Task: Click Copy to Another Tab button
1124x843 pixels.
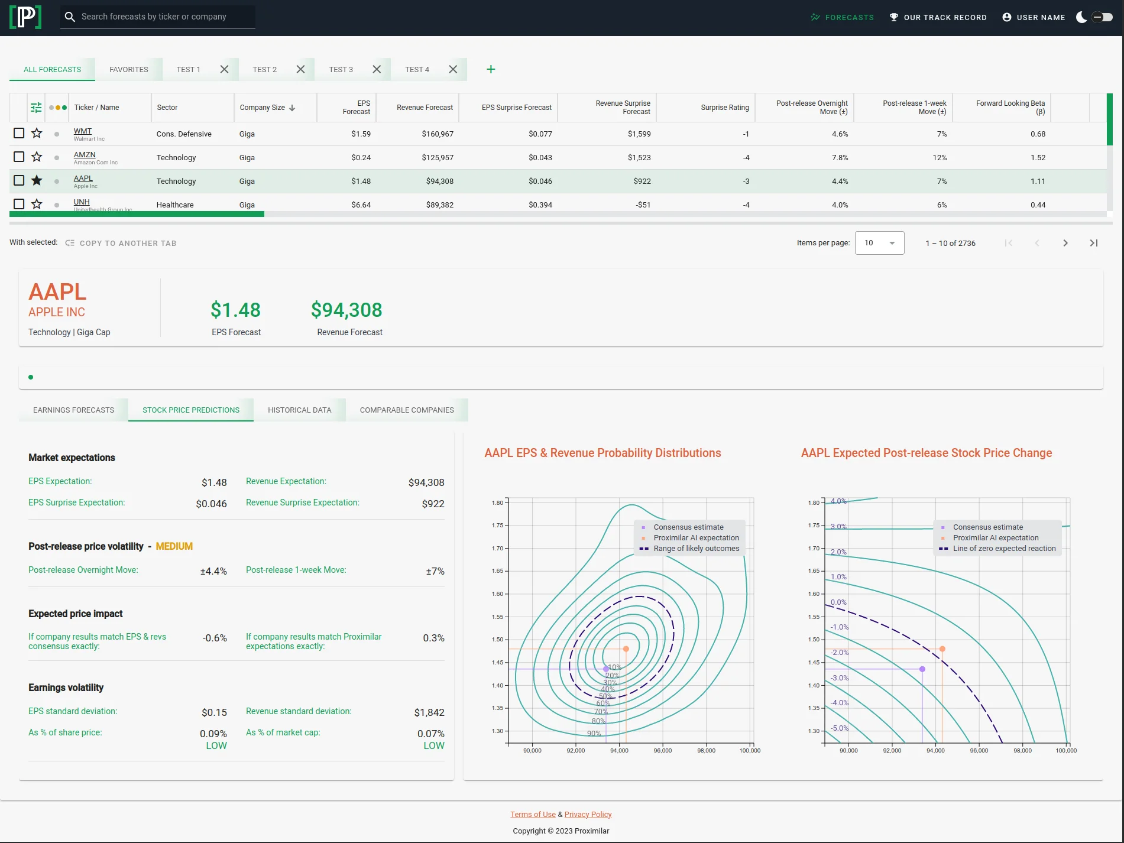Action: pos(121,243)
